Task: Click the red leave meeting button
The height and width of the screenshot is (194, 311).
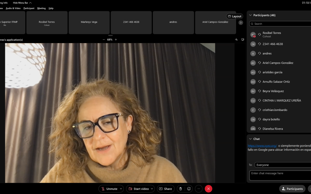Action: pos(208,189)
